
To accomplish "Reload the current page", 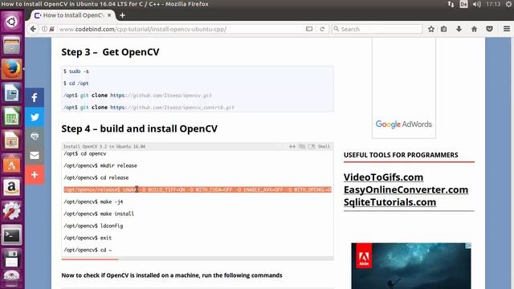I will coord(322,29).
